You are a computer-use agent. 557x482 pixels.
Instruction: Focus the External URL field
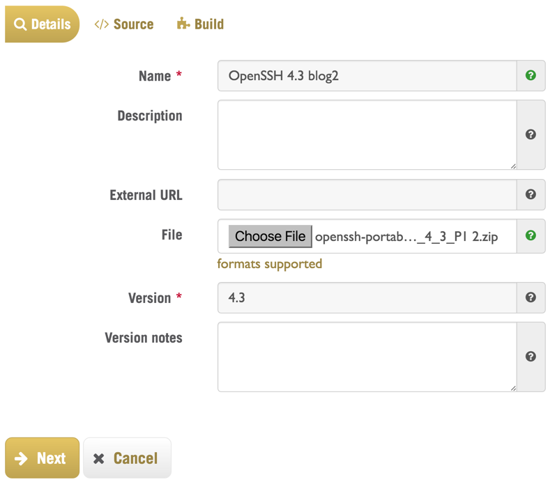(367, 194)
